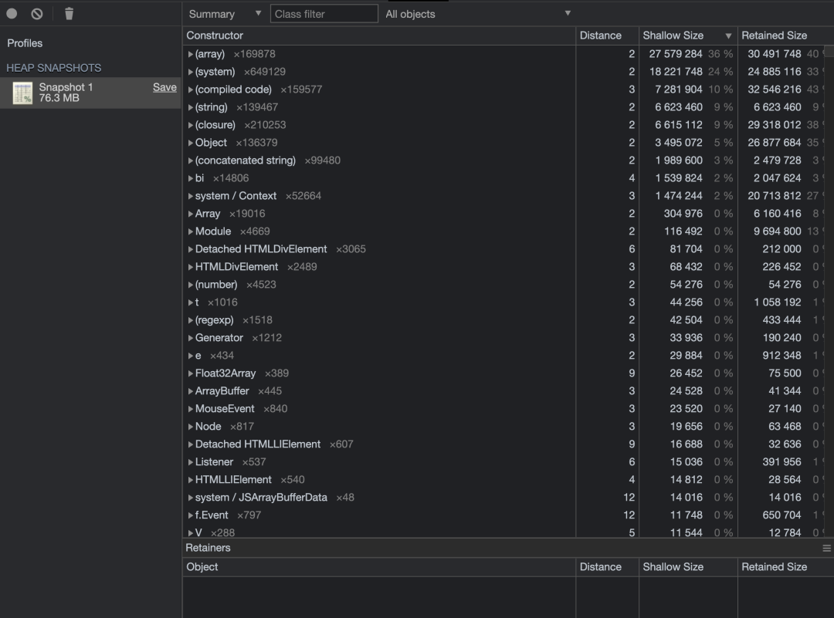Sort by the Distance column header in Summary table
834x618 pixels.
607,35
